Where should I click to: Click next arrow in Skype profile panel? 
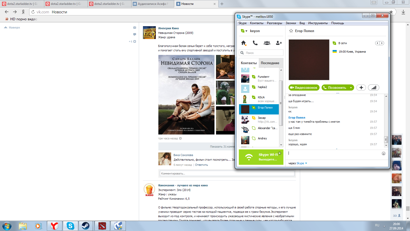tap(382, 43)
